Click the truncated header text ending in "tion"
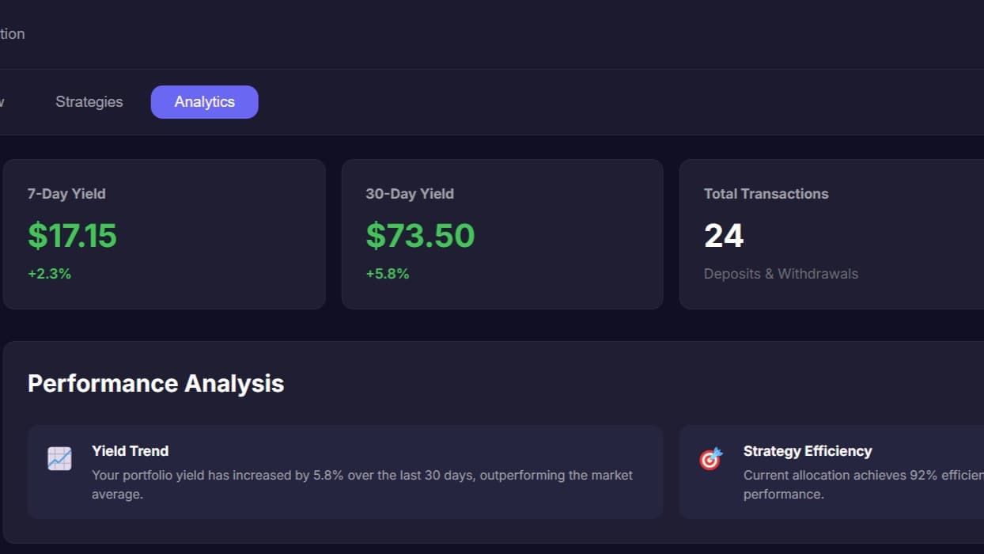 12,34
